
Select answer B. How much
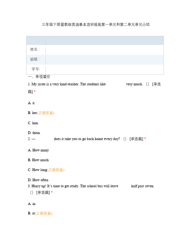[38, 160]
